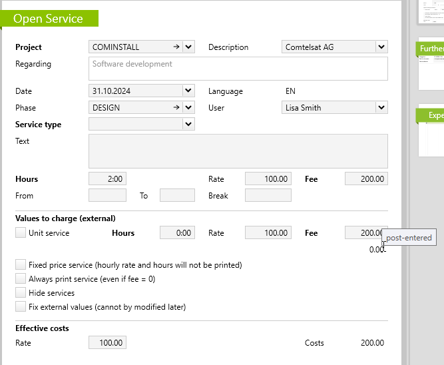Expand the Phase dropdown arrow
Screen dimensions: 444x365
[188, 107]
